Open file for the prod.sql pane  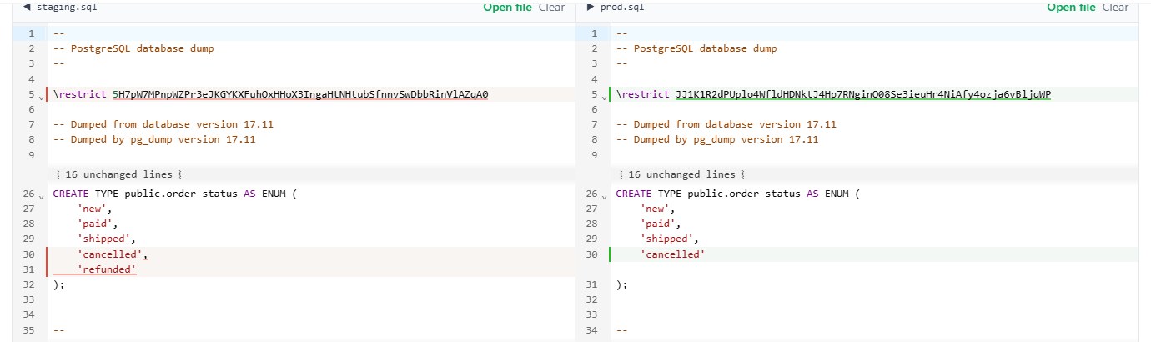coord(1071,7)
